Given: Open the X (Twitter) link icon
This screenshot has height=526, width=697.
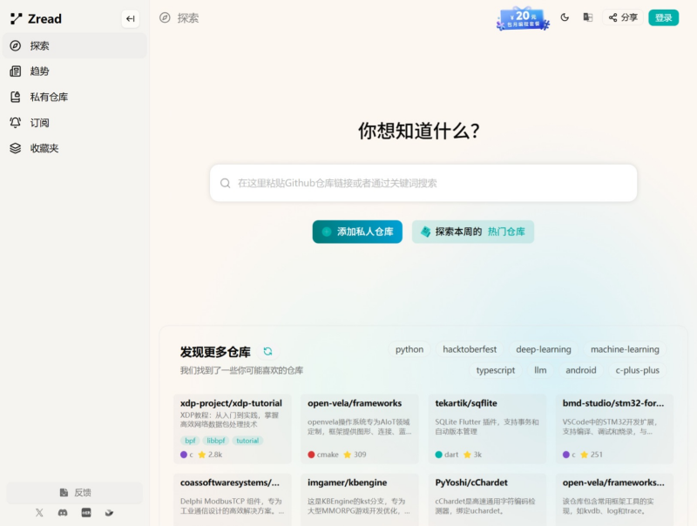Looking at the screenshot, I should (x=39, y=513).
